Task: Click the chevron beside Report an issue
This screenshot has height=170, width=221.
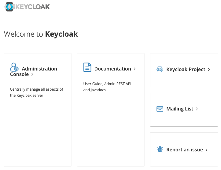Action: pos(207,150)
